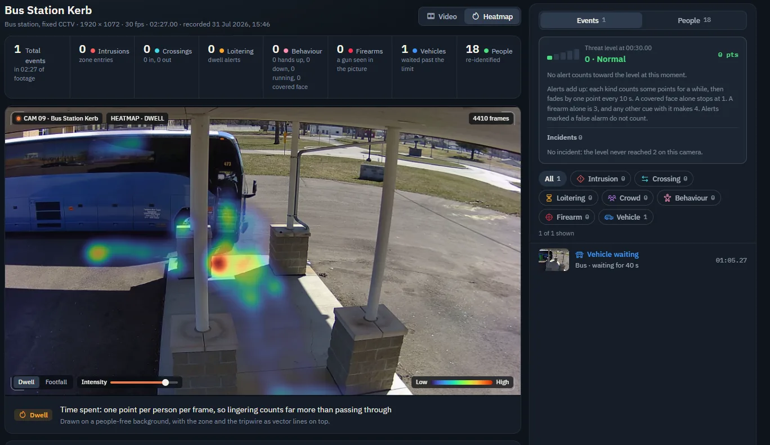This screenshot has width=770, height=445.
Task: Click the Video monitor icon
Action: point(431,16)
